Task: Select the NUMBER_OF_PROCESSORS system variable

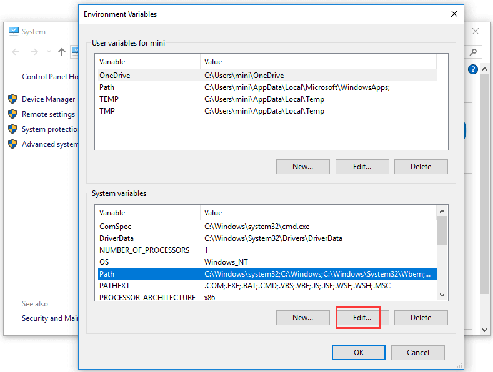Action: 267,250
